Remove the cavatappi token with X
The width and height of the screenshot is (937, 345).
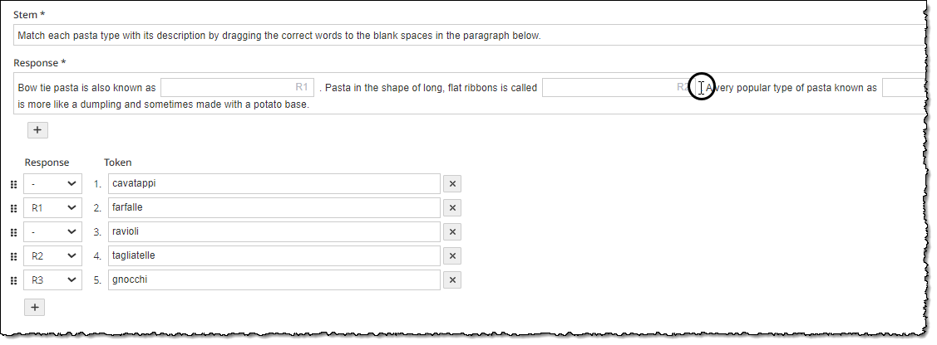(452, 184)
